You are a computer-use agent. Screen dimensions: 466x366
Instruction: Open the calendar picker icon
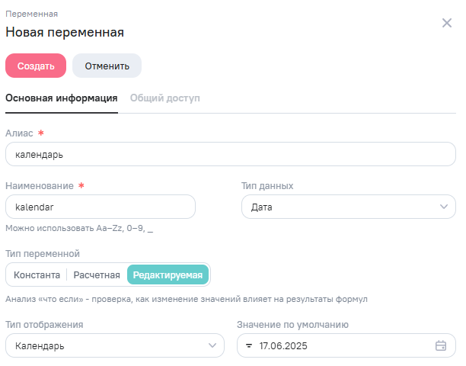[440, 345]
